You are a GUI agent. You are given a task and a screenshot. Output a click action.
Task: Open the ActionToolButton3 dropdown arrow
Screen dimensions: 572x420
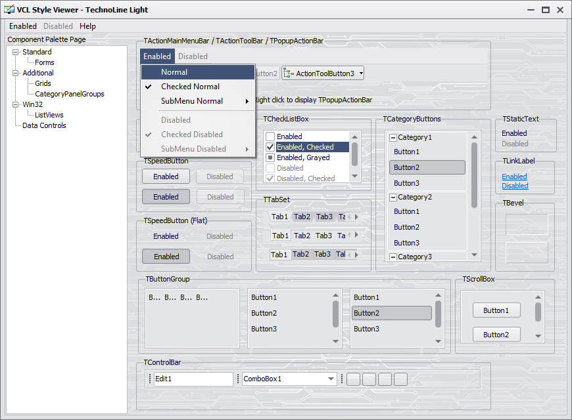click(x=361, y=73)
